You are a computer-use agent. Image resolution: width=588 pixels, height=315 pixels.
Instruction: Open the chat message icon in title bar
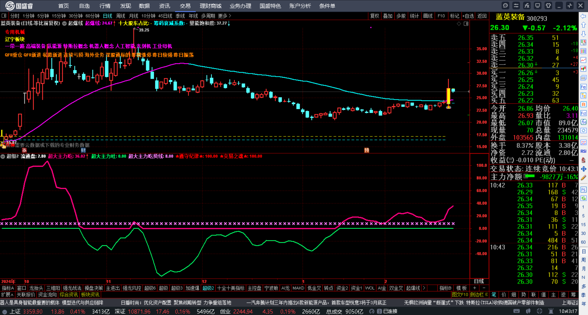click(x=505, y=6)
